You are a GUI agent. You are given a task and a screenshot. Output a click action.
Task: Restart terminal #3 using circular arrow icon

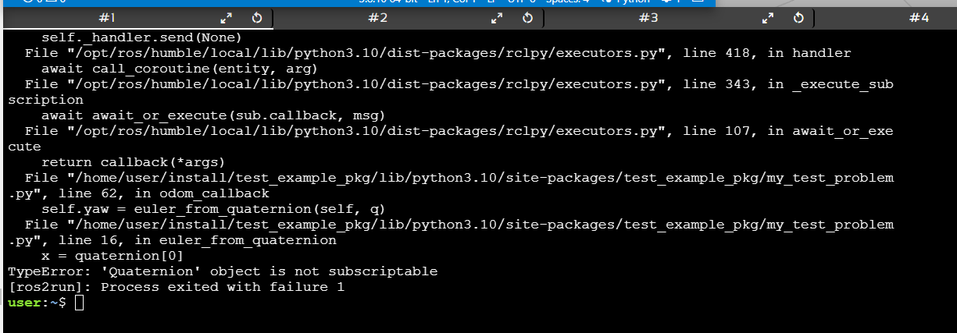pyautogui.click(x=798, y=17)
